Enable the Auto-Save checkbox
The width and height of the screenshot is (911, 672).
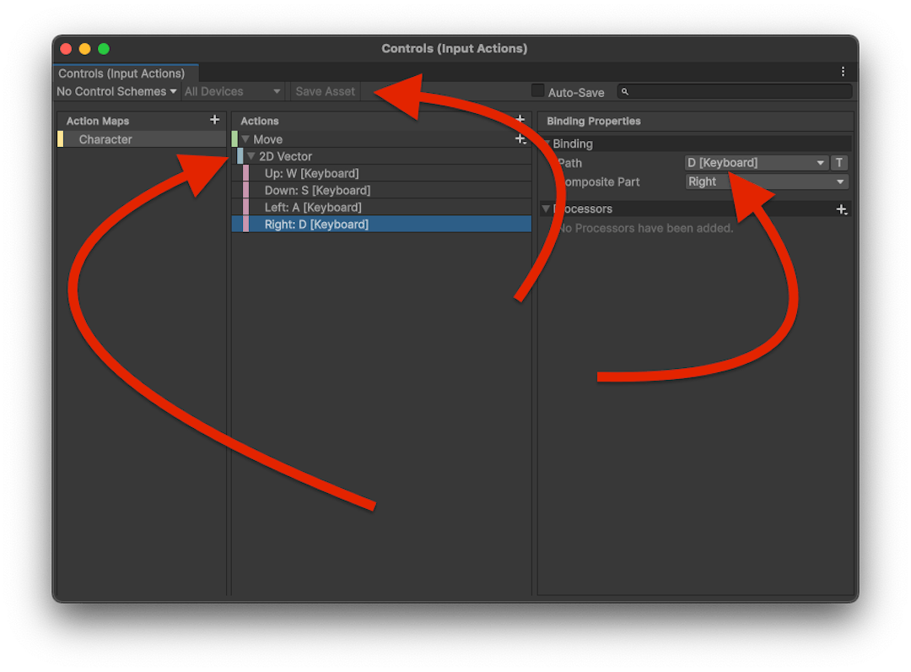pos(537,91)
